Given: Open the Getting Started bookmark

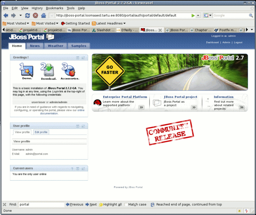Looking at the screenshot, I should 76,23.
